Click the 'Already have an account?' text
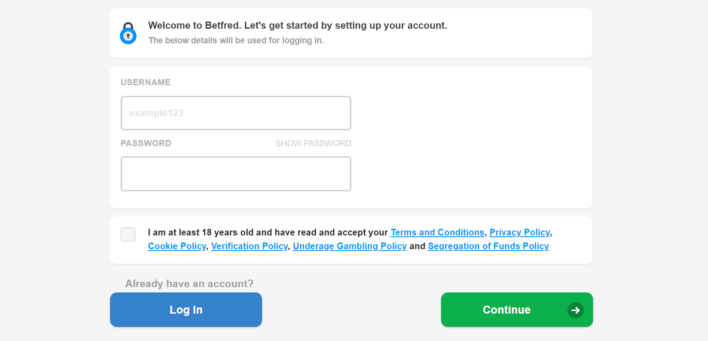Viewport: 708px width, 341px height. click(190, 284)
